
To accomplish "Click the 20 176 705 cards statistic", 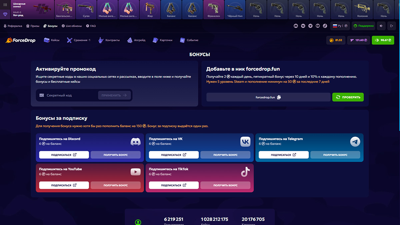I will [x=253, y=219].
